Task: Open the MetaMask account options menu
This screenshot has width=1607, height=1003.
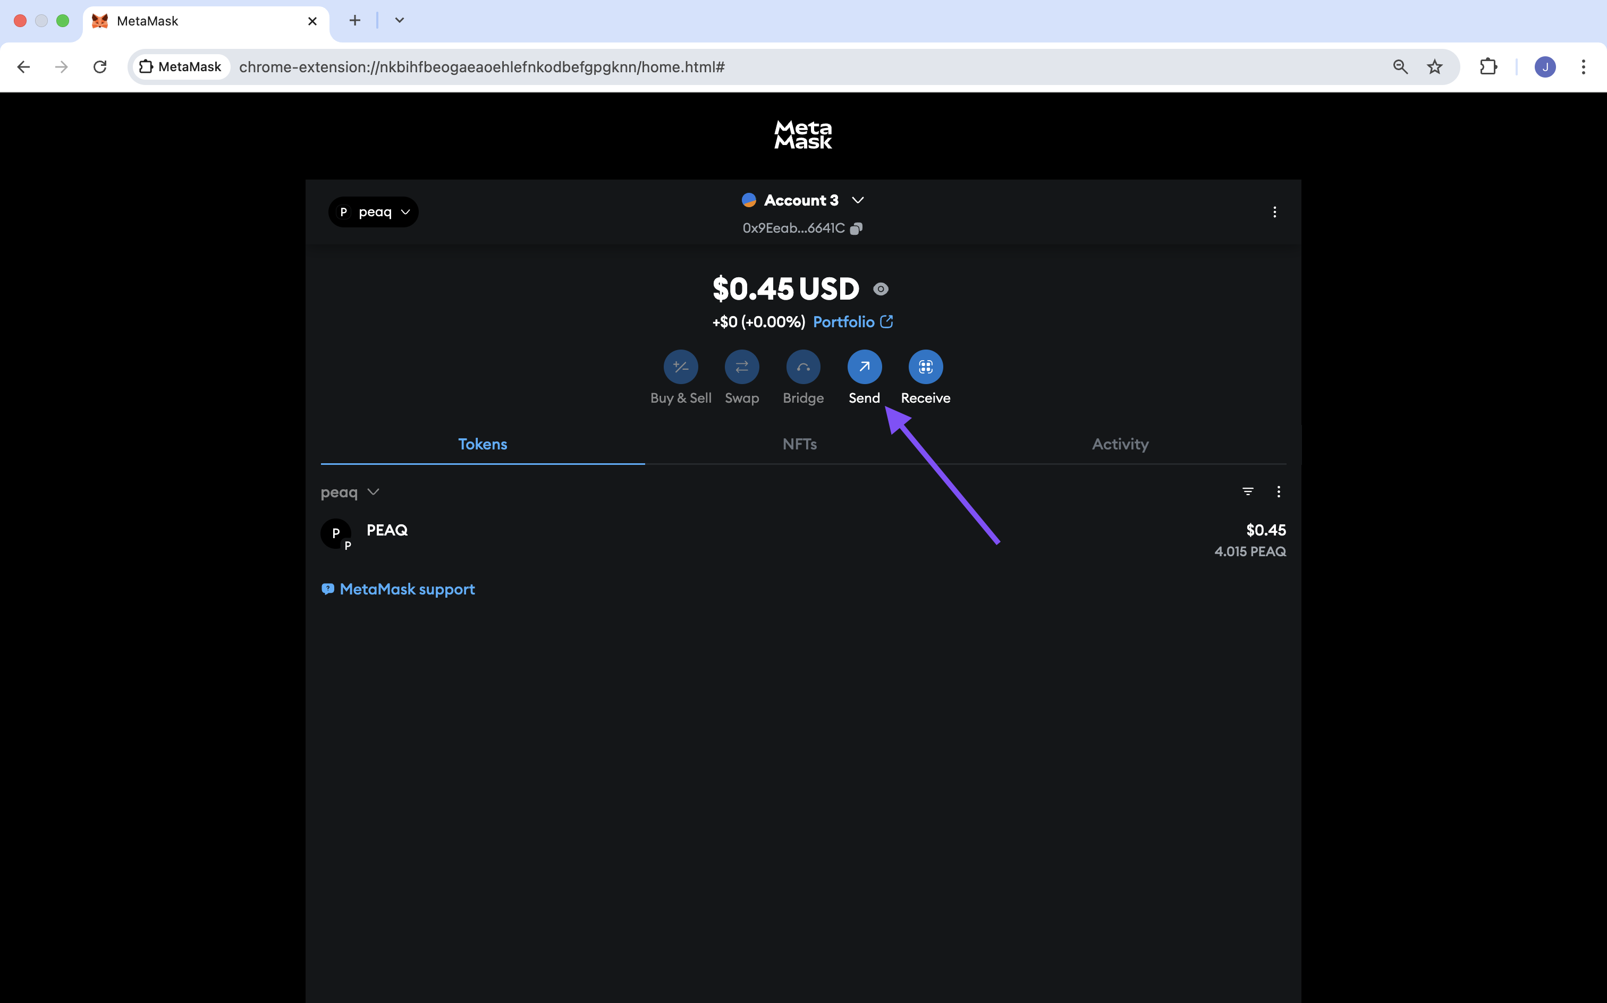Action: [x=1274, y=211]
